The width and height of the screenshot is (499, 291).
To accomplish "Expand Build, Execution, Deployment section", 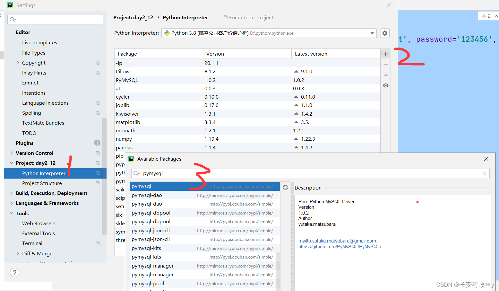I will point(12,193).
